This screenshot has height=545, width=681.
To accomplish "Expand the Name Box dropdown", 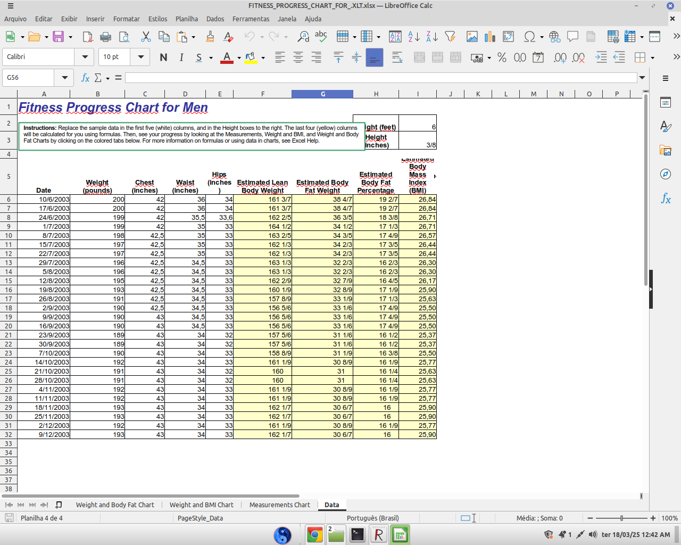I will point(64,77).
